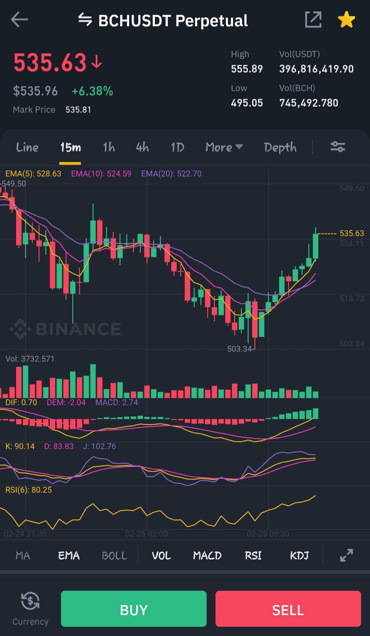
Task: Select the 4h timeframe tab
Action: click(142, 147)
